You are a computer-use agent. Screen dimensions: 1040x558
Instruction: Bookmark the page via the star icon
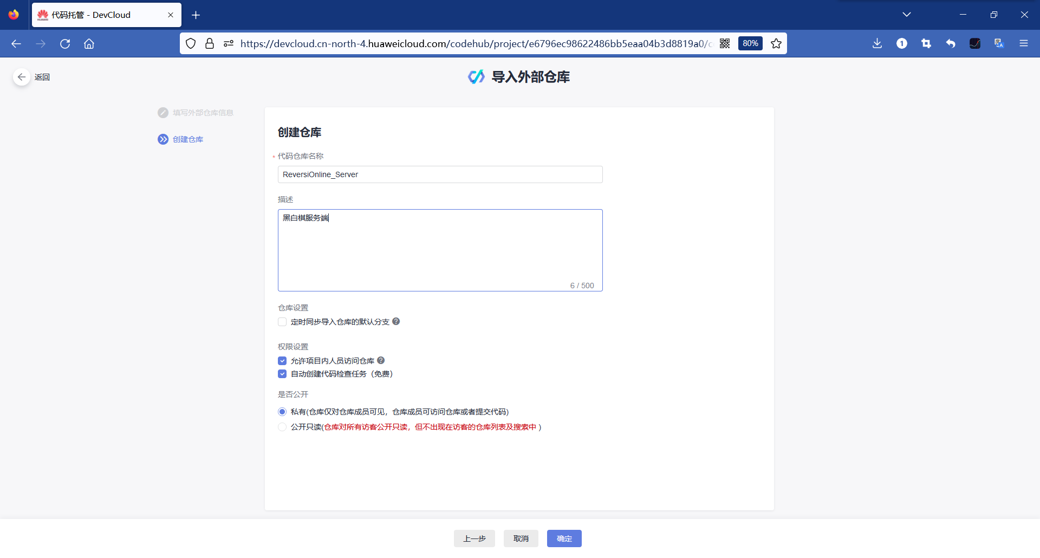(776, 43)
